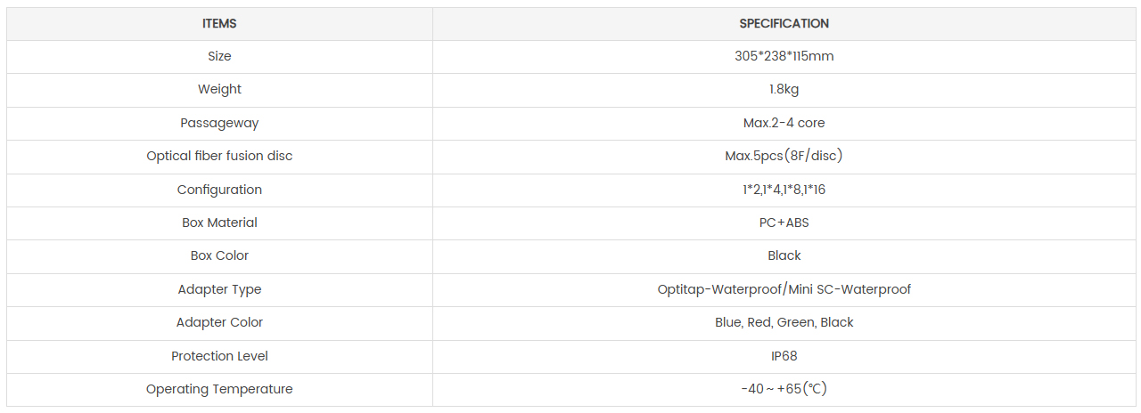
Task: Select the Configuration row label
Action: [219, 190]
